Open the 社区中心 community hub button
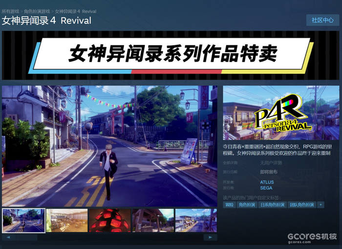 tap(322, 21)
